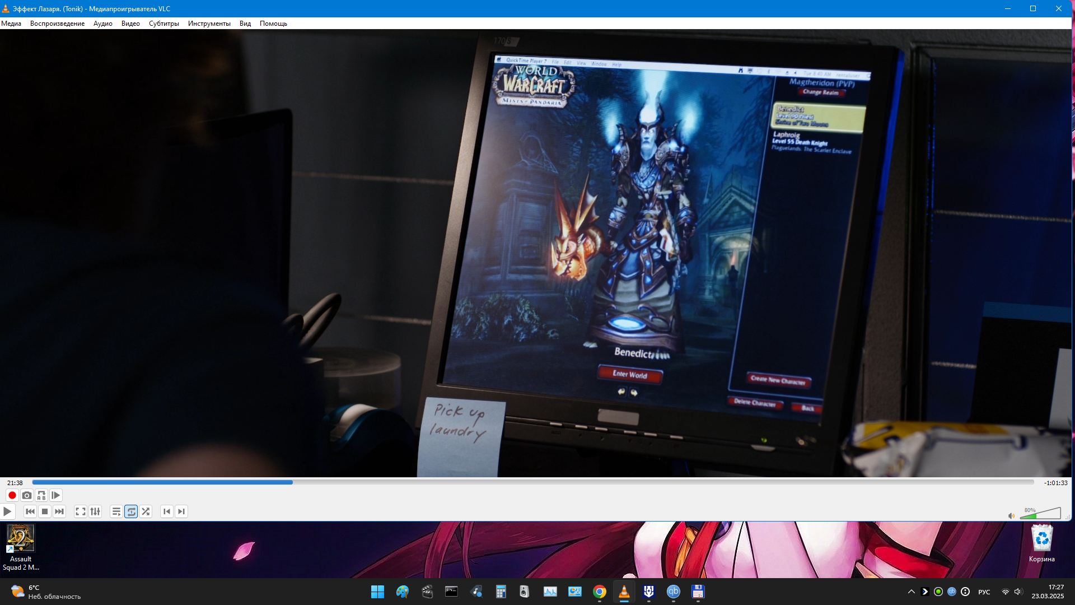Open the speaker app on taskbar

tap(525, 592)
